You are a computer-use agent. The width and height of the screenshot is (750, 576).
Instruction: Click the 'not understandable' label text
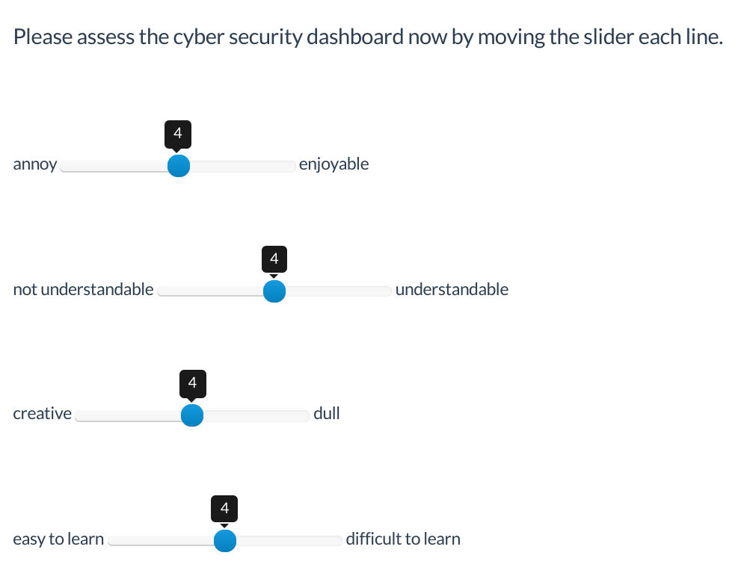(x=84, y=290)
